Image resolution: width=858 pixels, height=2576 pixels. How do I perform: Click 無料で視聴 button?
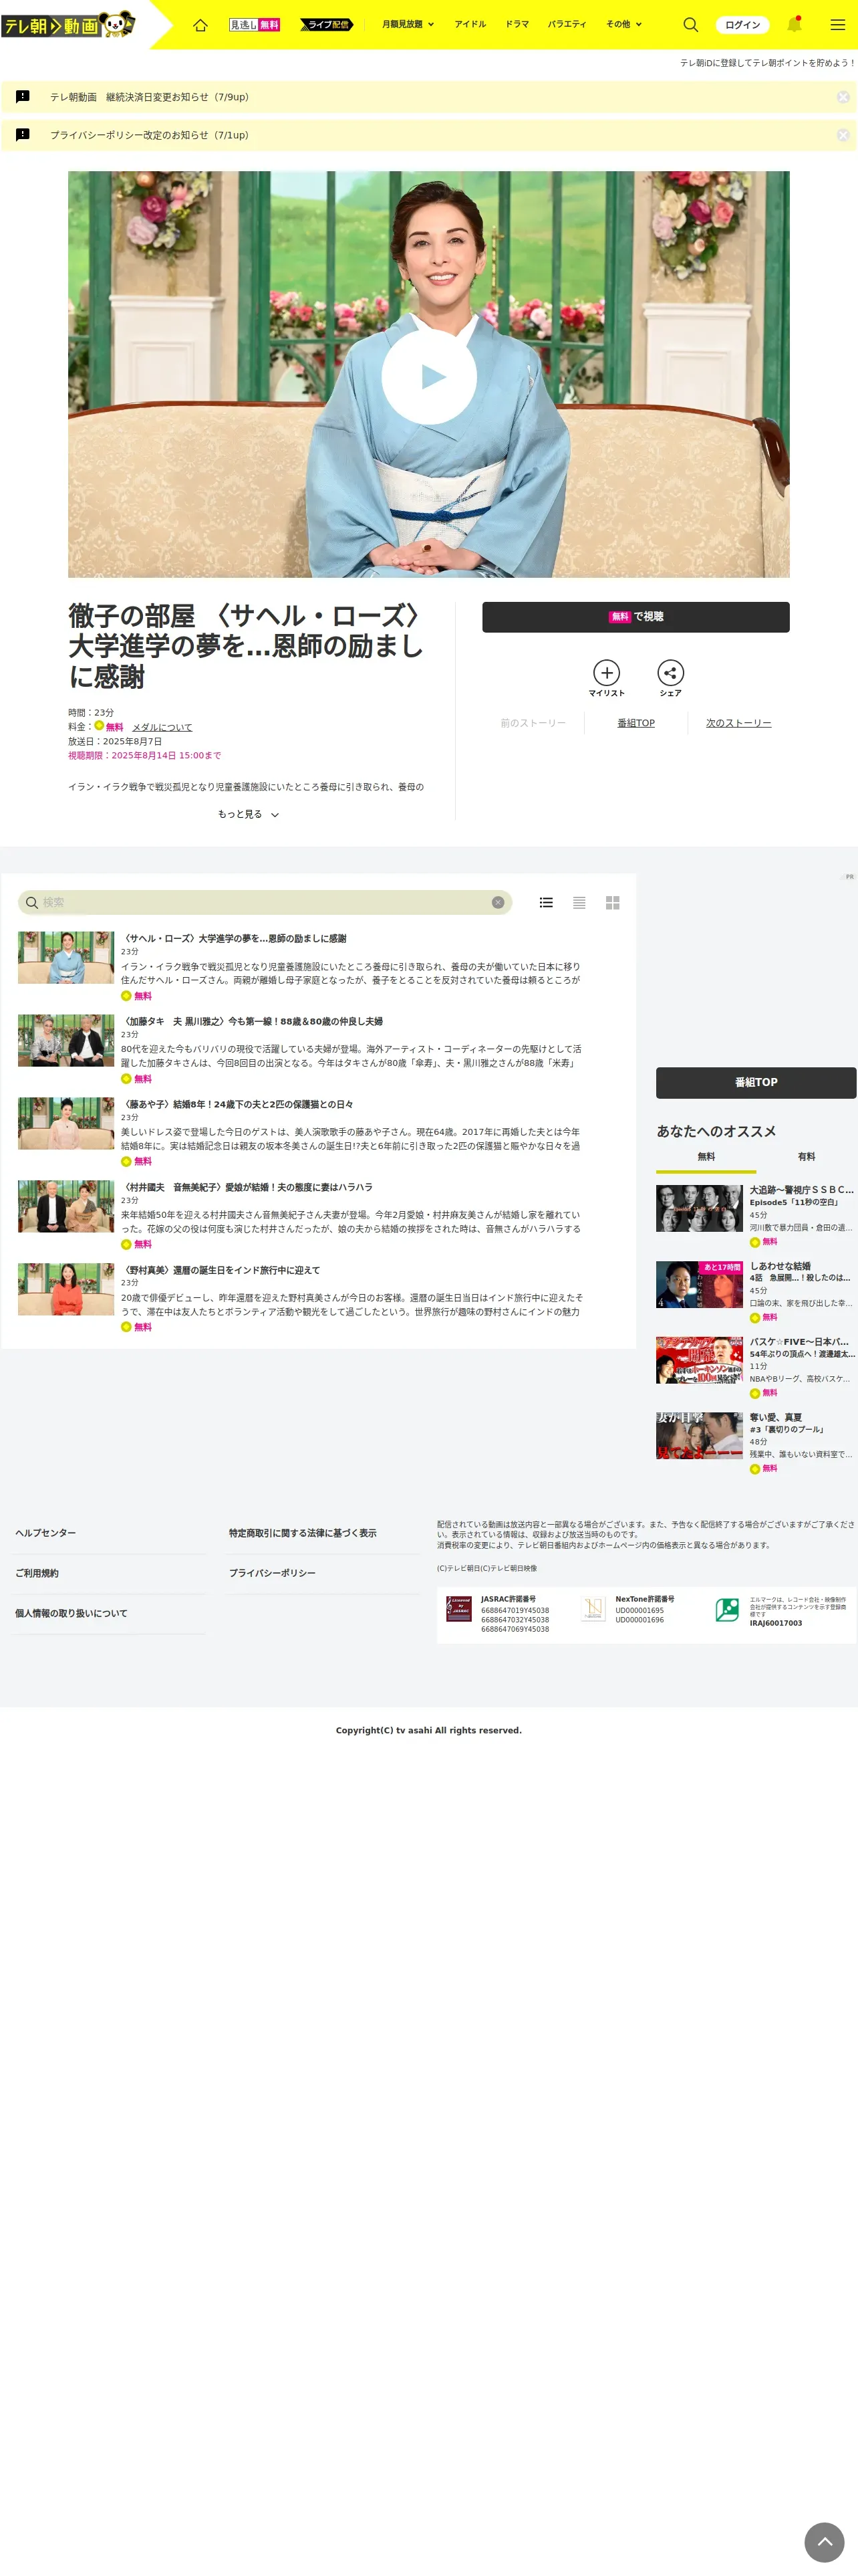click(635, 617)
